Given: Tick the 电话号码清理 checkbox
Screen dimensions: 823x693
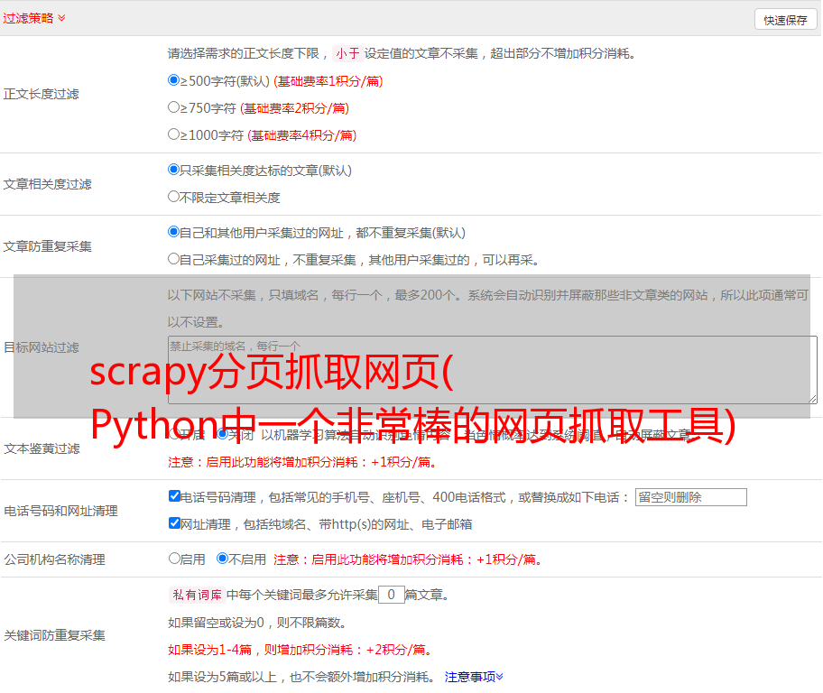Looking at the screenshot, I should pyautogui.click(x=175, y=496).
